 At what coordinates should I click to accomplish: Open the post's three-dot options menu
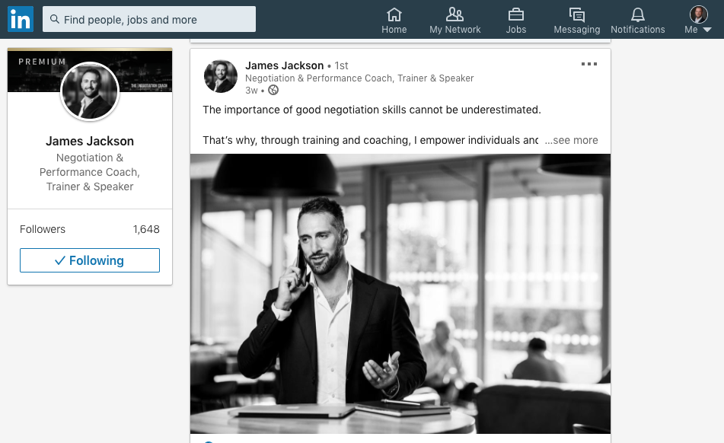tap(588, 64)
